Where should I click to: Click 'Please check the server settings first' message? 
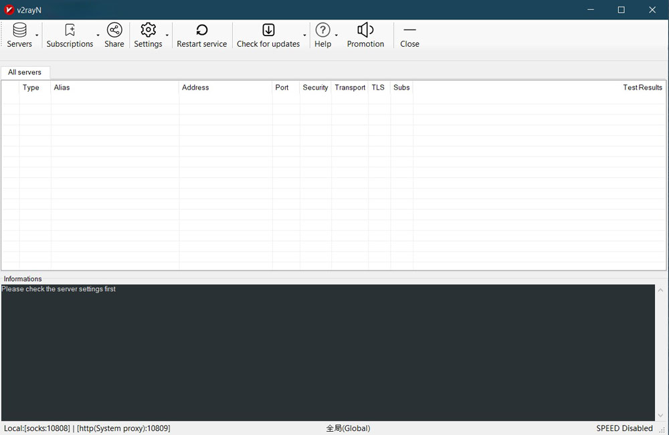coord(58,289)
